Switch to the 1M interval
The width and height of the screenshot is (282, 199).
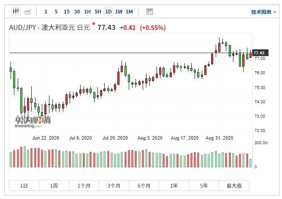point(129,12)
